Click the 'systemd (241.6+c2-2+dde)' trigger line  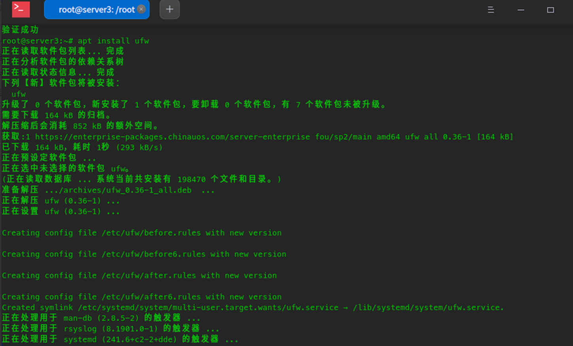(x=120, y=339)
